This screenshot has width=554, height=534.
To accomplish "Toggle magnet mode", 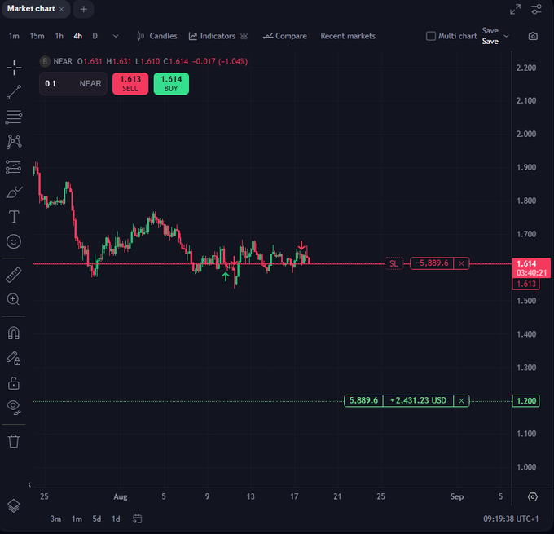I will coord(14,333).
